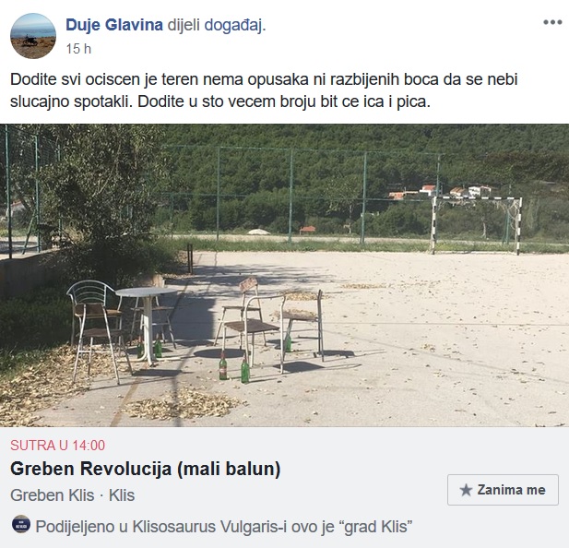Image resolution: width=569 pixels, height=548 pixels.
Task: Select the 'Greben Klis' venue name
Action: click(x=53, y=495)
